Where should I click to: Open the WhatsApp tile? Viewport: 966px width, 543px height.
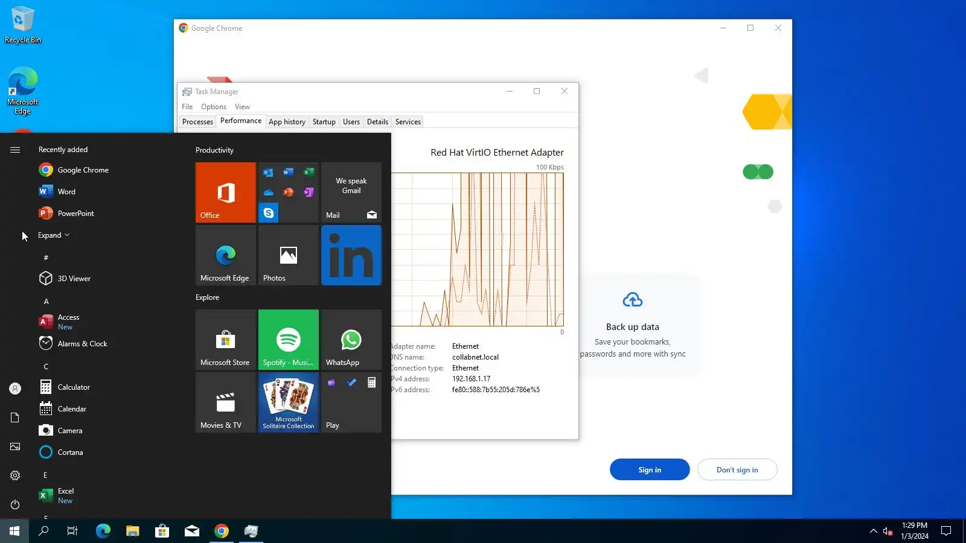[351, 340]
